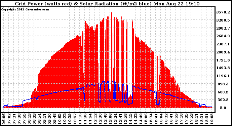Image resolution: width=232 pixels, height=126 pixels.
Task: Click the 06:06 time label
Action: 4,119
